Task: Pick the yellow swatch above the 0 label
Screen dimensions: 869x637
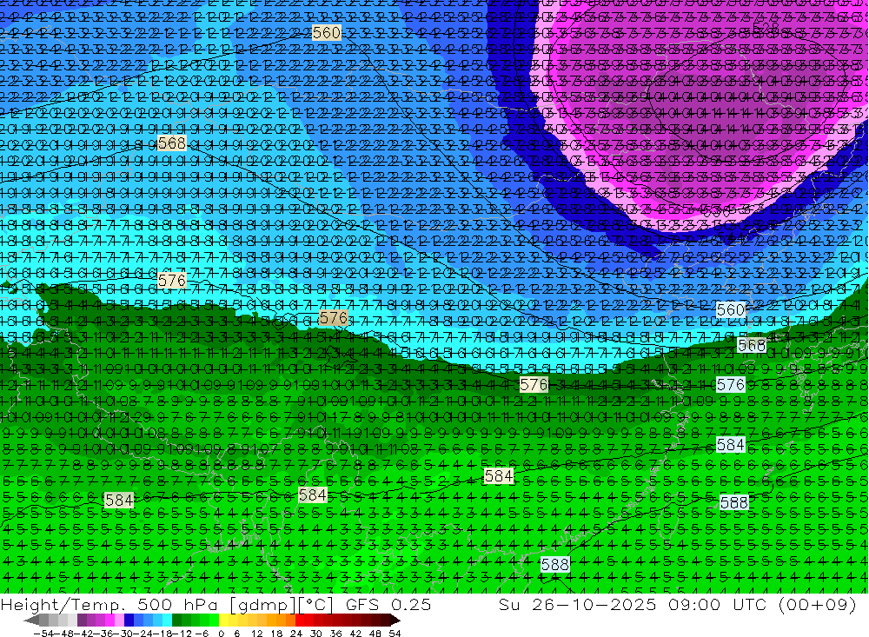Action: pyautogui.click(x=223, y=620)
